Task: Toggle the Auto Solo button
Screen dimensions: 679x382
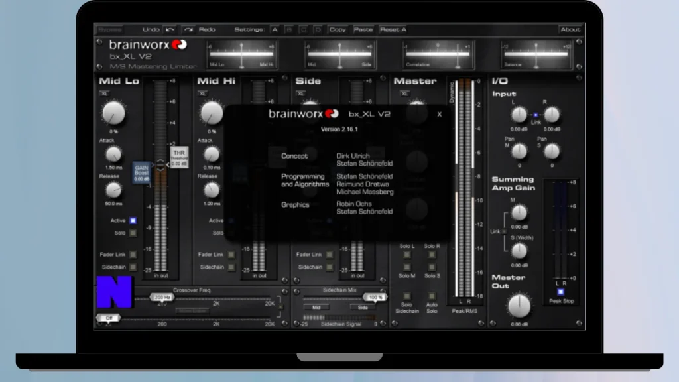Action: pos(432,296)
